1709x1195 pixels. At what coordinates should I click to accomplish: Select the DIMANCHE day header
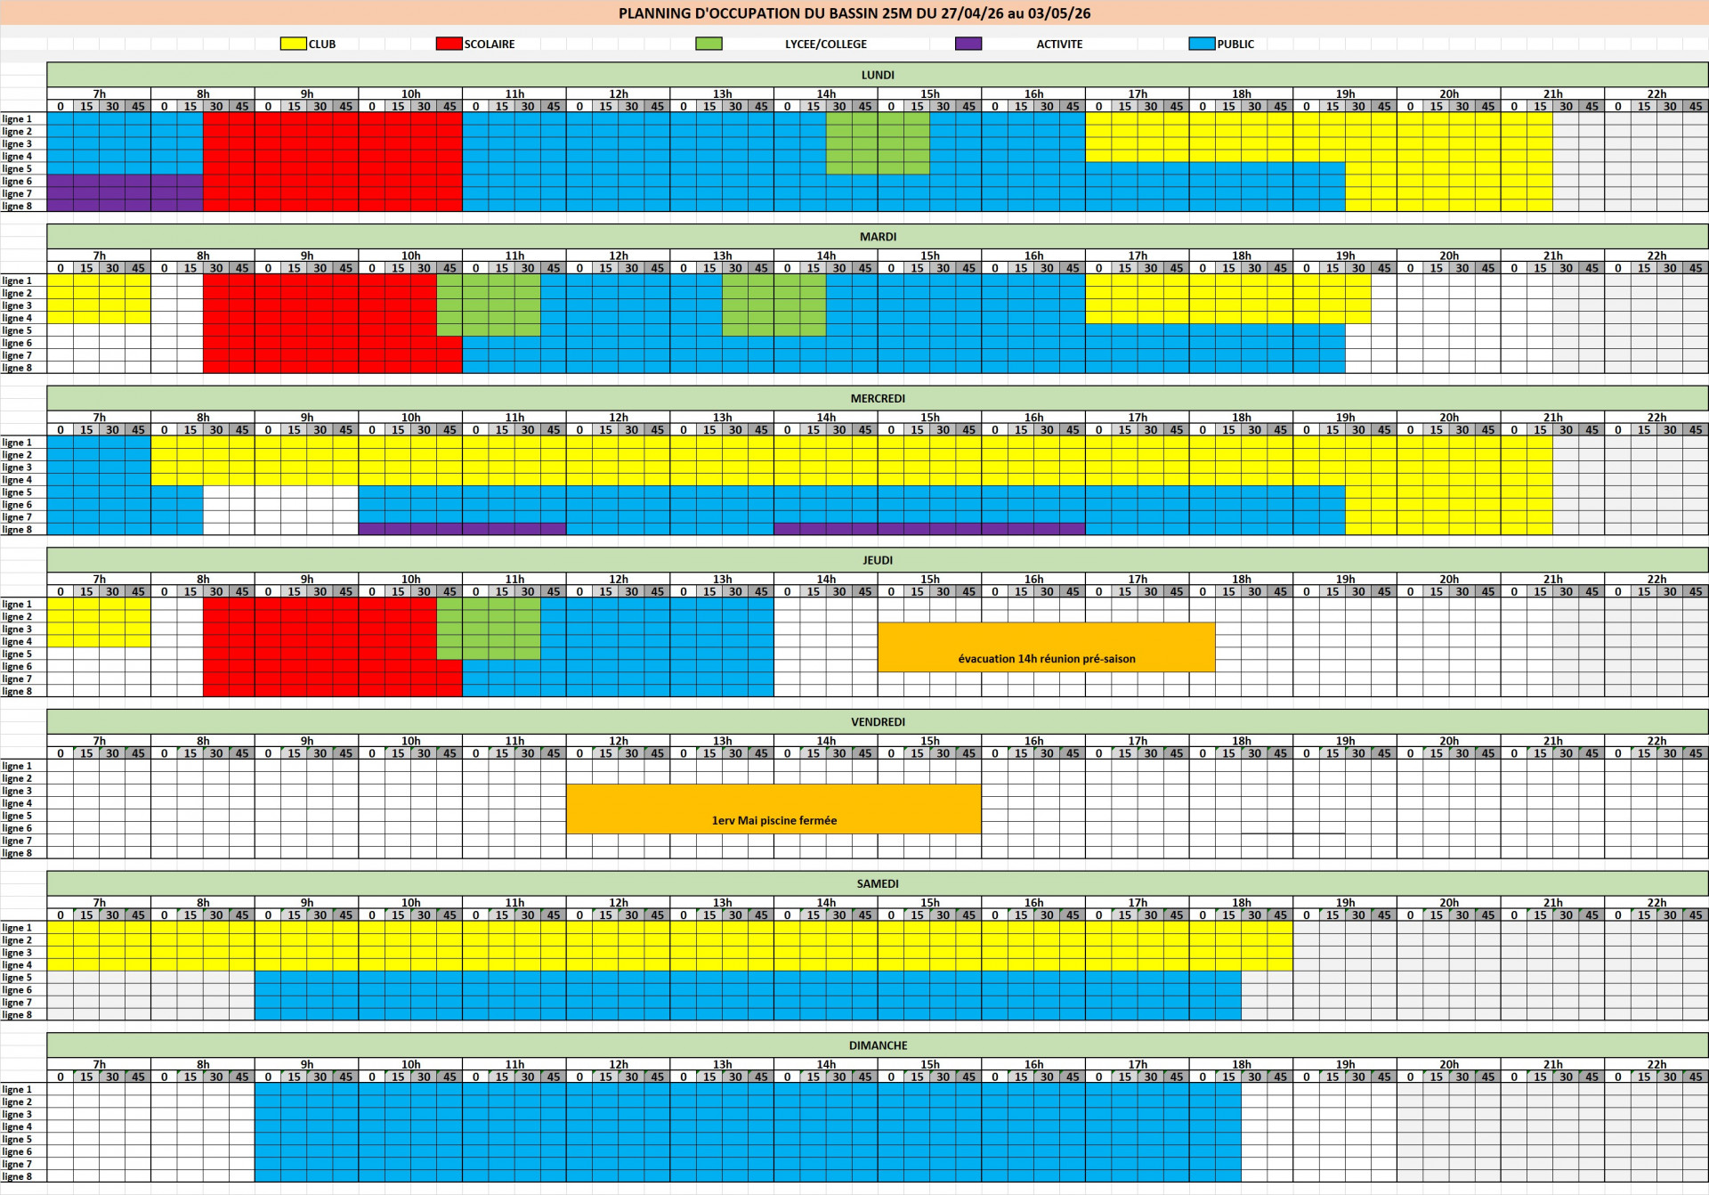[x=877, y=1045]
